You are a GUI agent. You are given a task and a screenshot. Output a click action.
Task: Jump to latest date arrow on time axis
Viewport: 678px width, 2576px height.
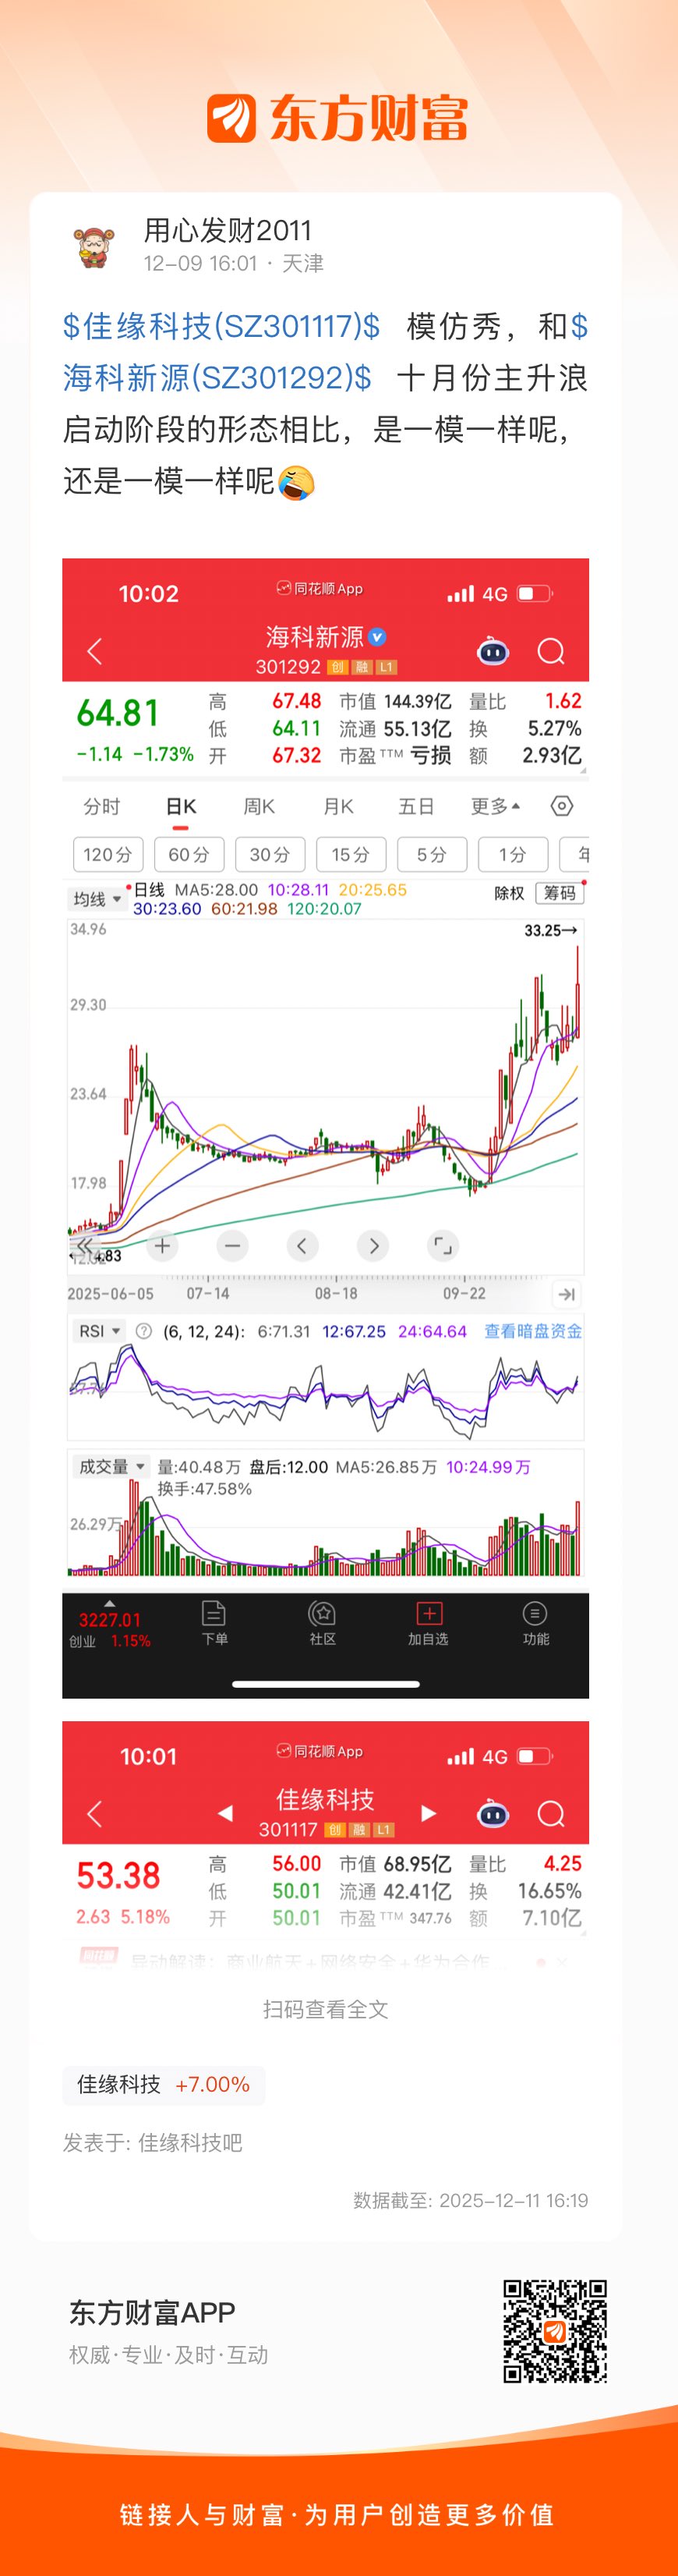(x=566, y=1294)
